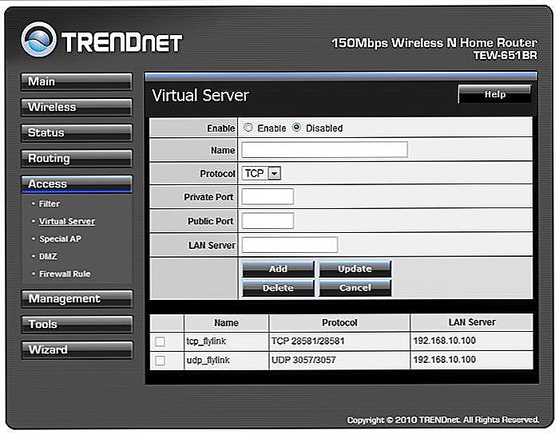The image size is (559, 434).
Task: Launch the Wizard menu section
Action: (x=76, y=349)
